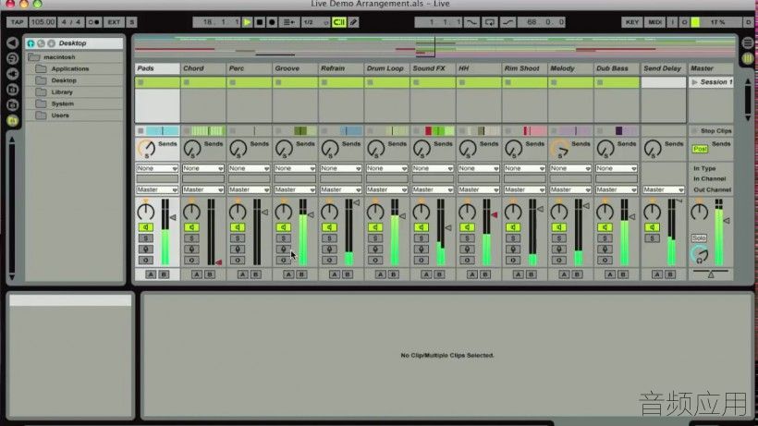Select the Drum Loop track title
Image resolution: width=758 pixels, height=426 pixels.
tap(386, 68)
